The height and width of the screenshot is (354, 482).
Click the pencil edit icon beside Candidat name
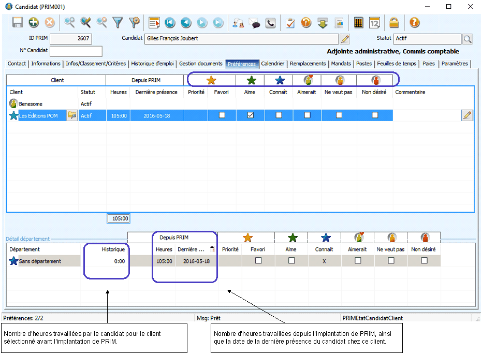345,39
